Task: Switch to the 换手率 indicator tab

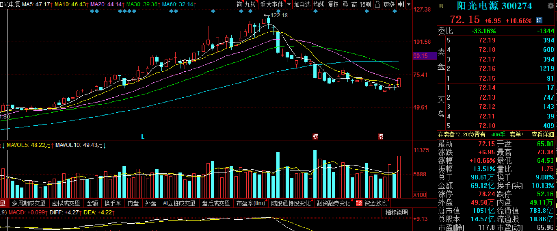Action: tap(112, 203)
